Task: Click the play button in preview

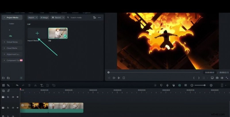Action: [119, 78]
